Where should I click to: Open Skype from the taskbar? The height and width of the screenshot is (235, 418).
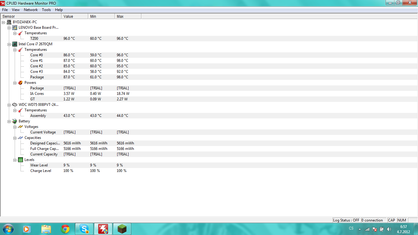[84, 229]
